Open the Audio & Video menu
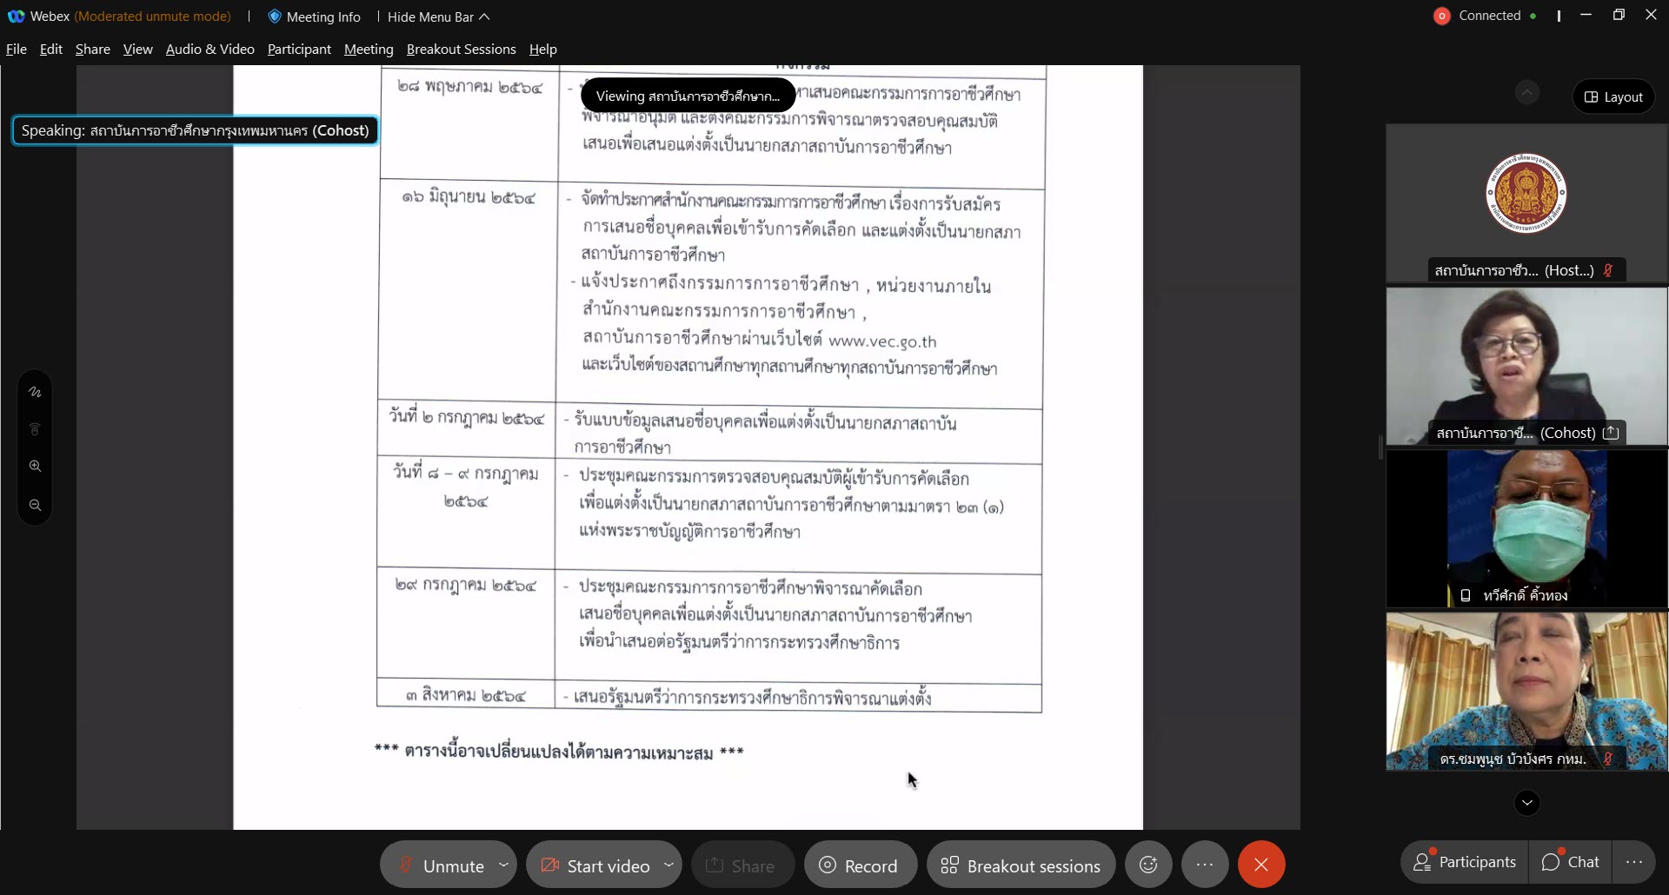Screen dimensions: 1669x895 pos(210,49)
